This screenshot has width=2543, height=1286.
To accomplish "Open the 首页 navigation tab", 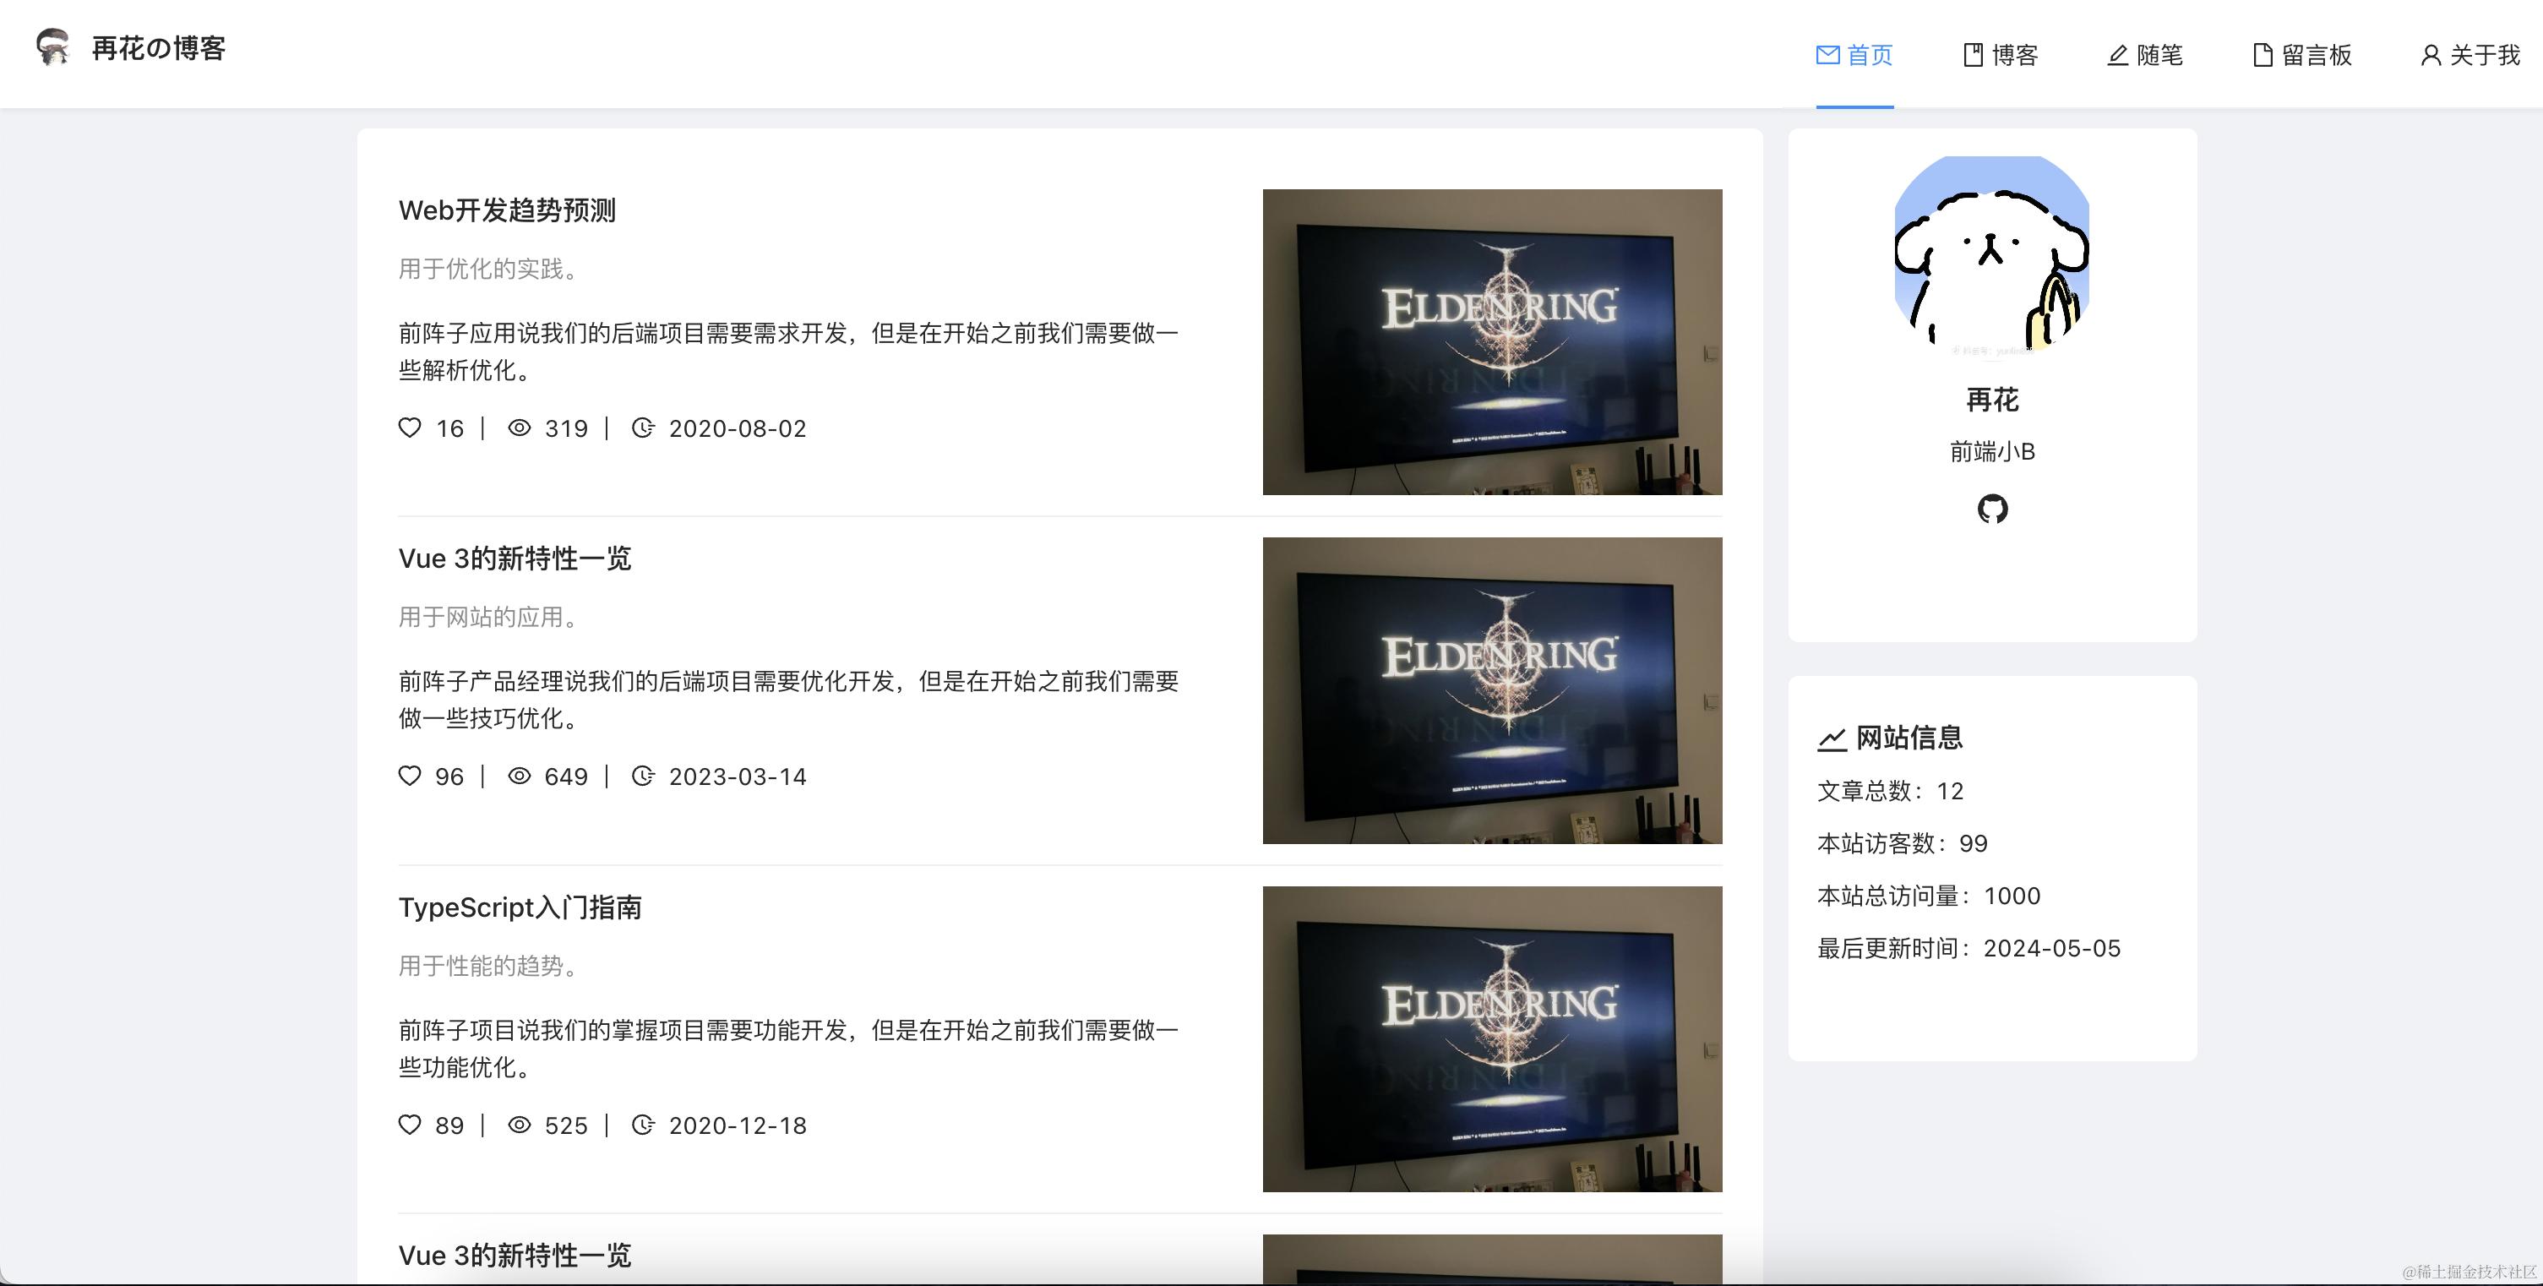I will [1855, 55].
